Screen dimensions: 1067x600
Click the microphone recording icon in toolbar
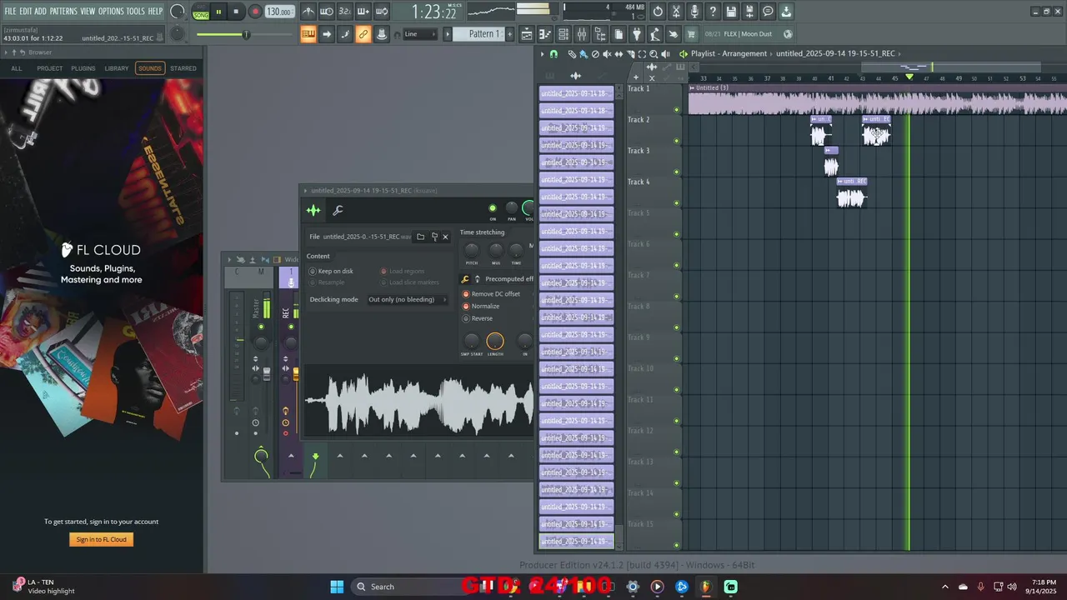694,12
